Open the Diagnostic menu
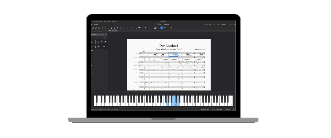 coord(114,22)
